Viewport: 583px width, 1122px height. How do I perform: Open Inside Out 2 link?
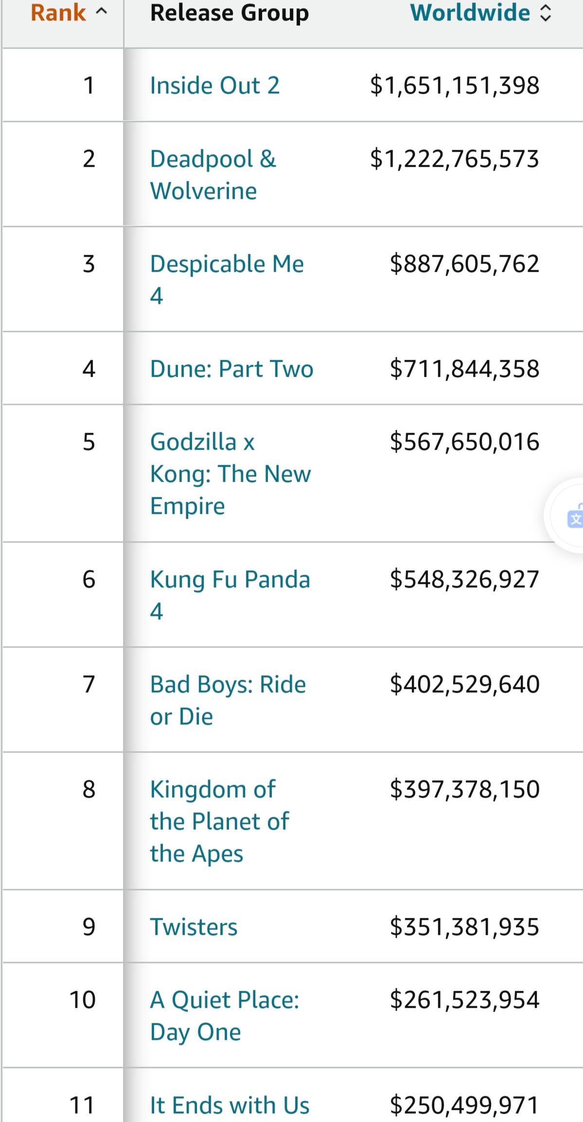214,86
